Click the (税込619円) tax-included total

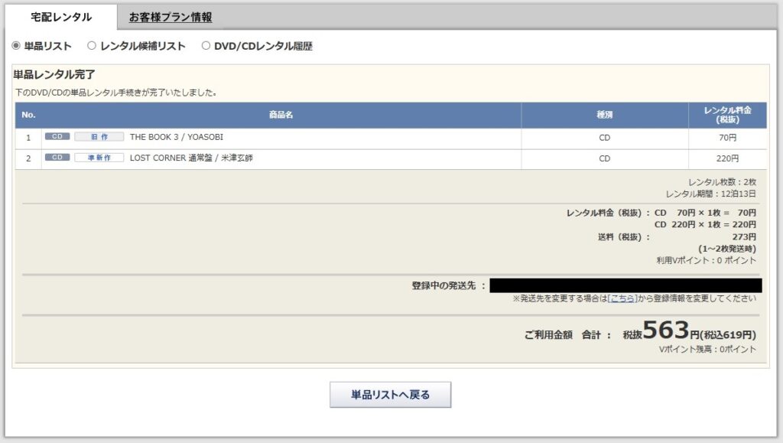(x=728, y=334)
